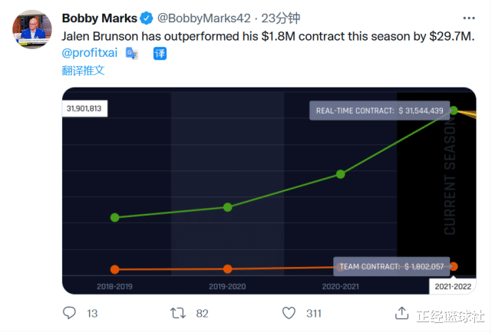Open the reply comment icon
Viewport: 492px width, 333px height.
point(69,313)
